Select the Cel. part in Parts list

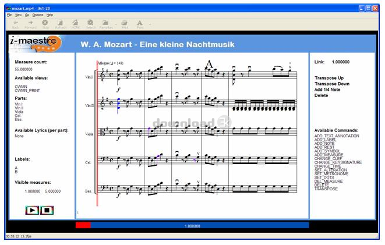(x=18, y=115)
